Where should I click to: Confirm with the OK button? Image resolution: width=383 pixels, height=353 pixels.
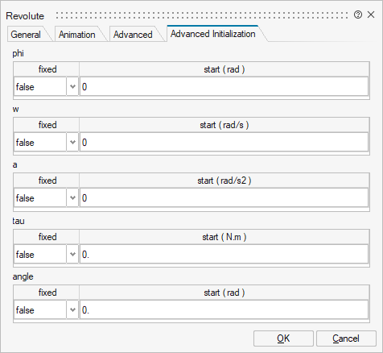point(283,338)
